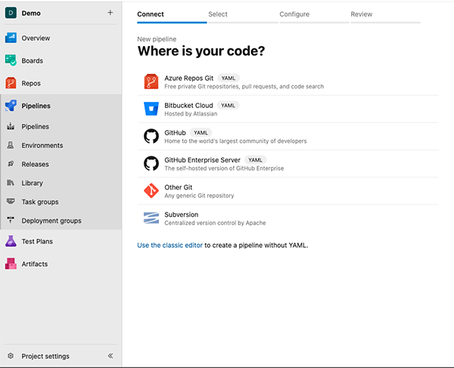Open Test Plans flask icon
The image size is (454, 368).
coord(11,241)
